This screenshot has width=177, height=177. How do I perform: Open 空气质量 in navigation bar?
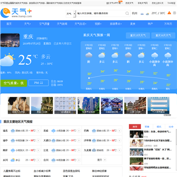(x=44, y=24)
